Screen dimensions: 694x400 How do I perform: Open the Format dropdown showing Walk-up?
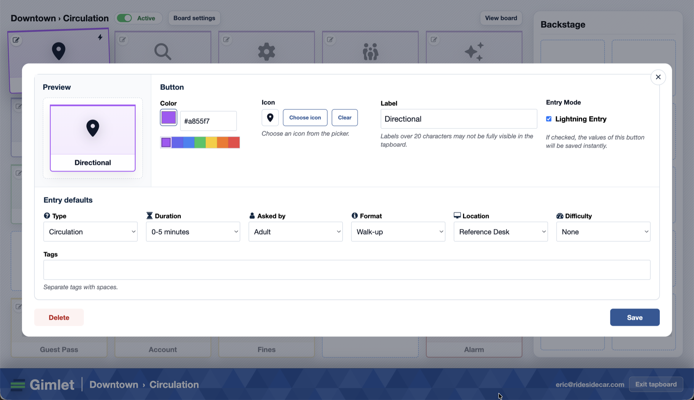pos(398,232)
